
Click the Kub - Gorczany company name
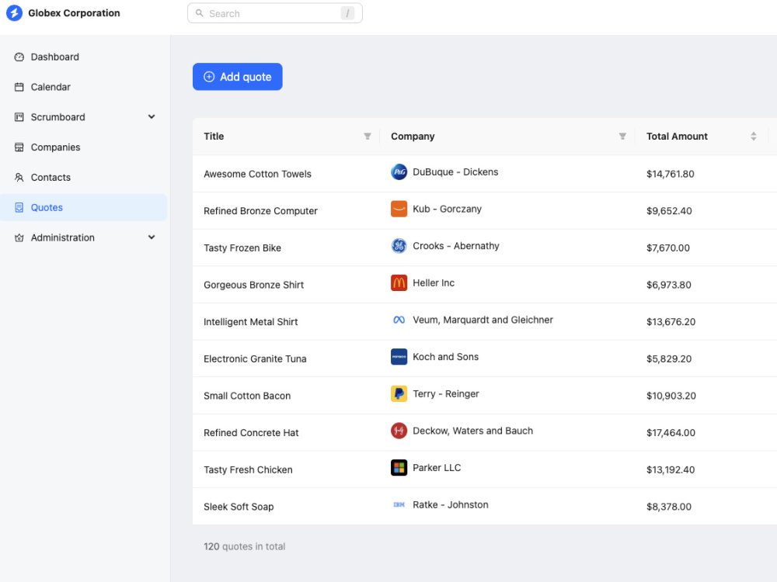[447, 209]
